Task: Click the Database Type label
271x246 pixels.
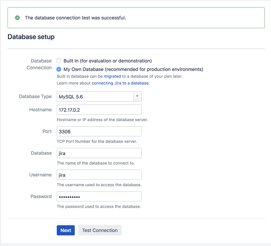Action: (x=35, y=96)
